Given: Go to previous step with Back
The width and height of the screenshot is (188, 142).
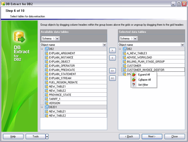Looking at the screenshot, I should (129, 137).
